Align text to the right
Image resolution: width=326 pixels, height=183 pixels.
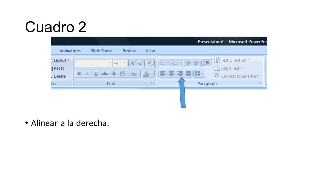click(180, 74)
